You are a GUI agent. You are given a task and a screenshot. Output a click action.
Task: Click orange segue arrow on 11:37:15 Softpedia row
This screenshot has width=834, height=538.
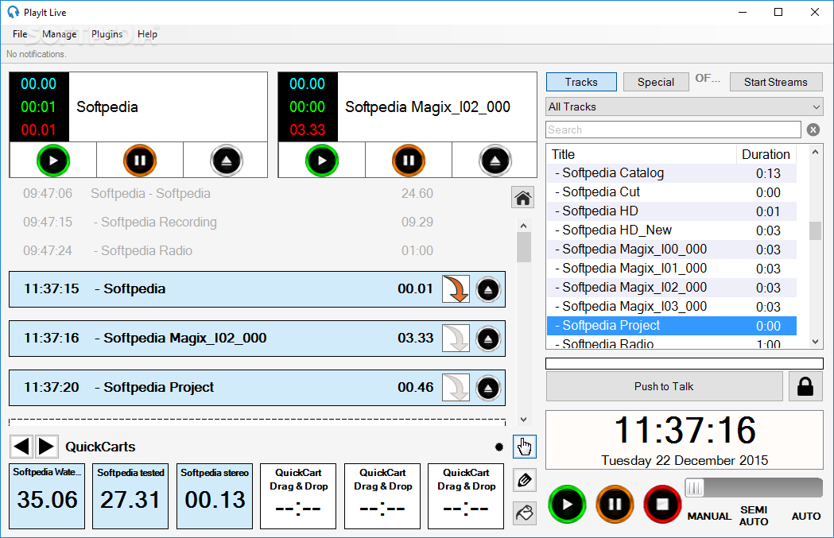point(456,289)
